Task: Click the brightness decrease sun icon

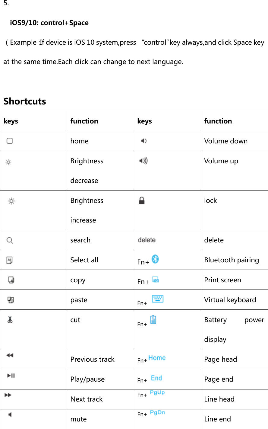Action: [x=9, y=162]
